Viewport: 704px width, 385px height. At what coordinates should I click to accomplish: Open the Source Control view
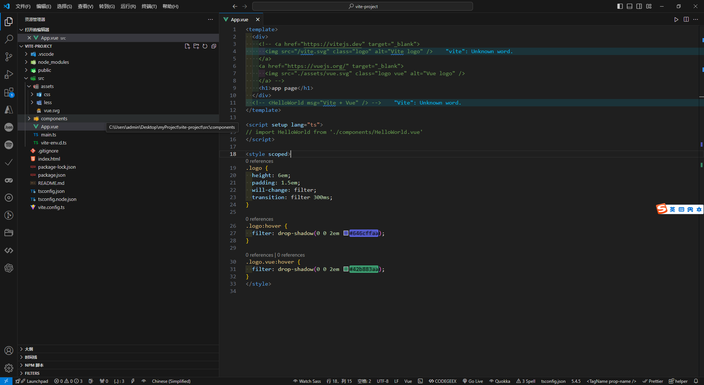pos(9,57)
